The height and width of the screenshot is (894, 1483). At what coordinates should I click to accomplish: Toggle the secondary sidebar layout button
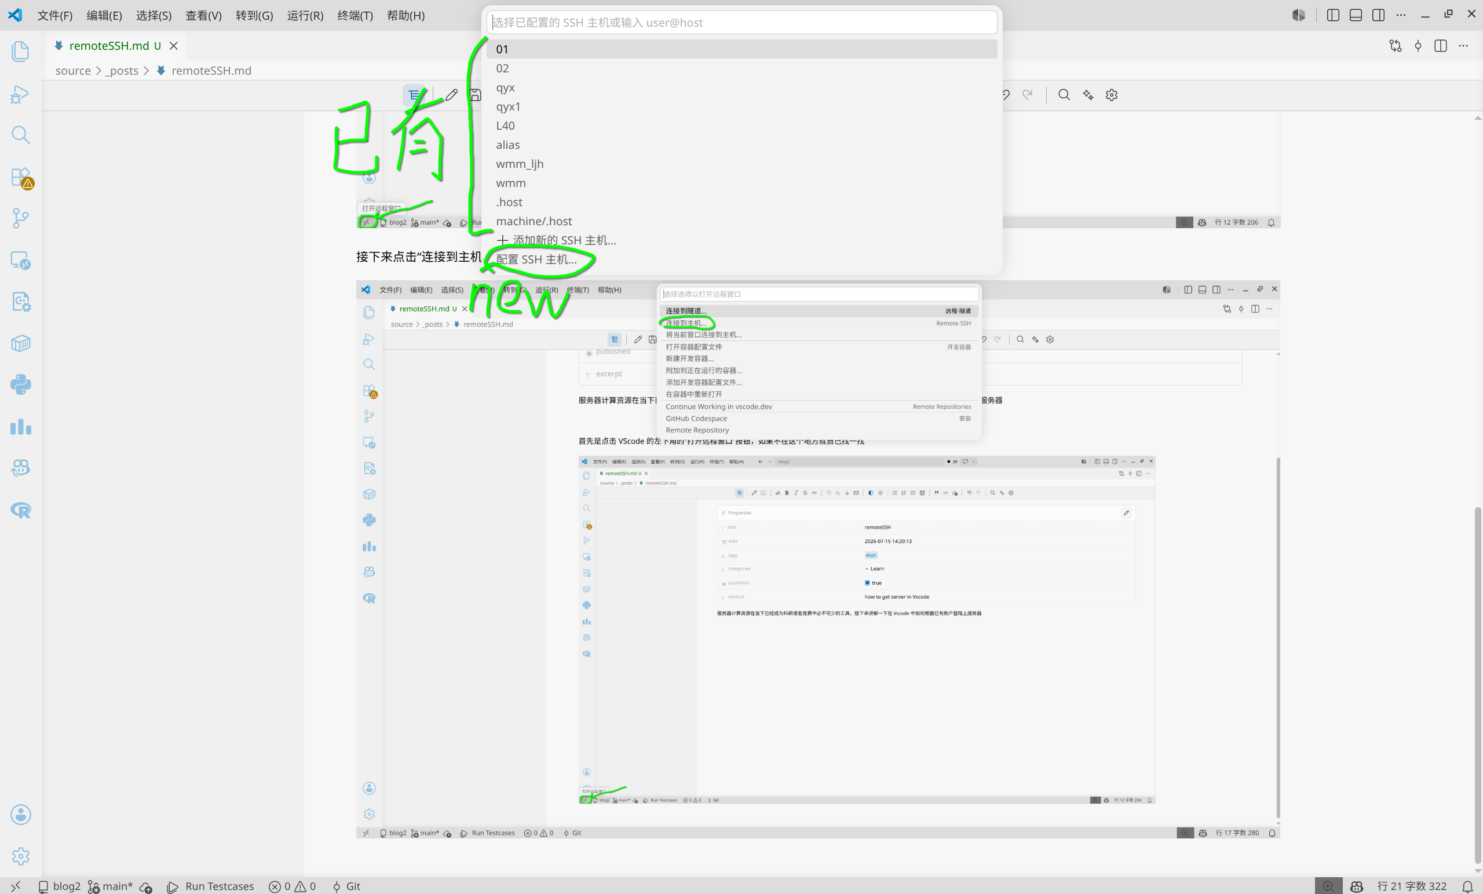pyautogui.click(x=1378, y=16)
